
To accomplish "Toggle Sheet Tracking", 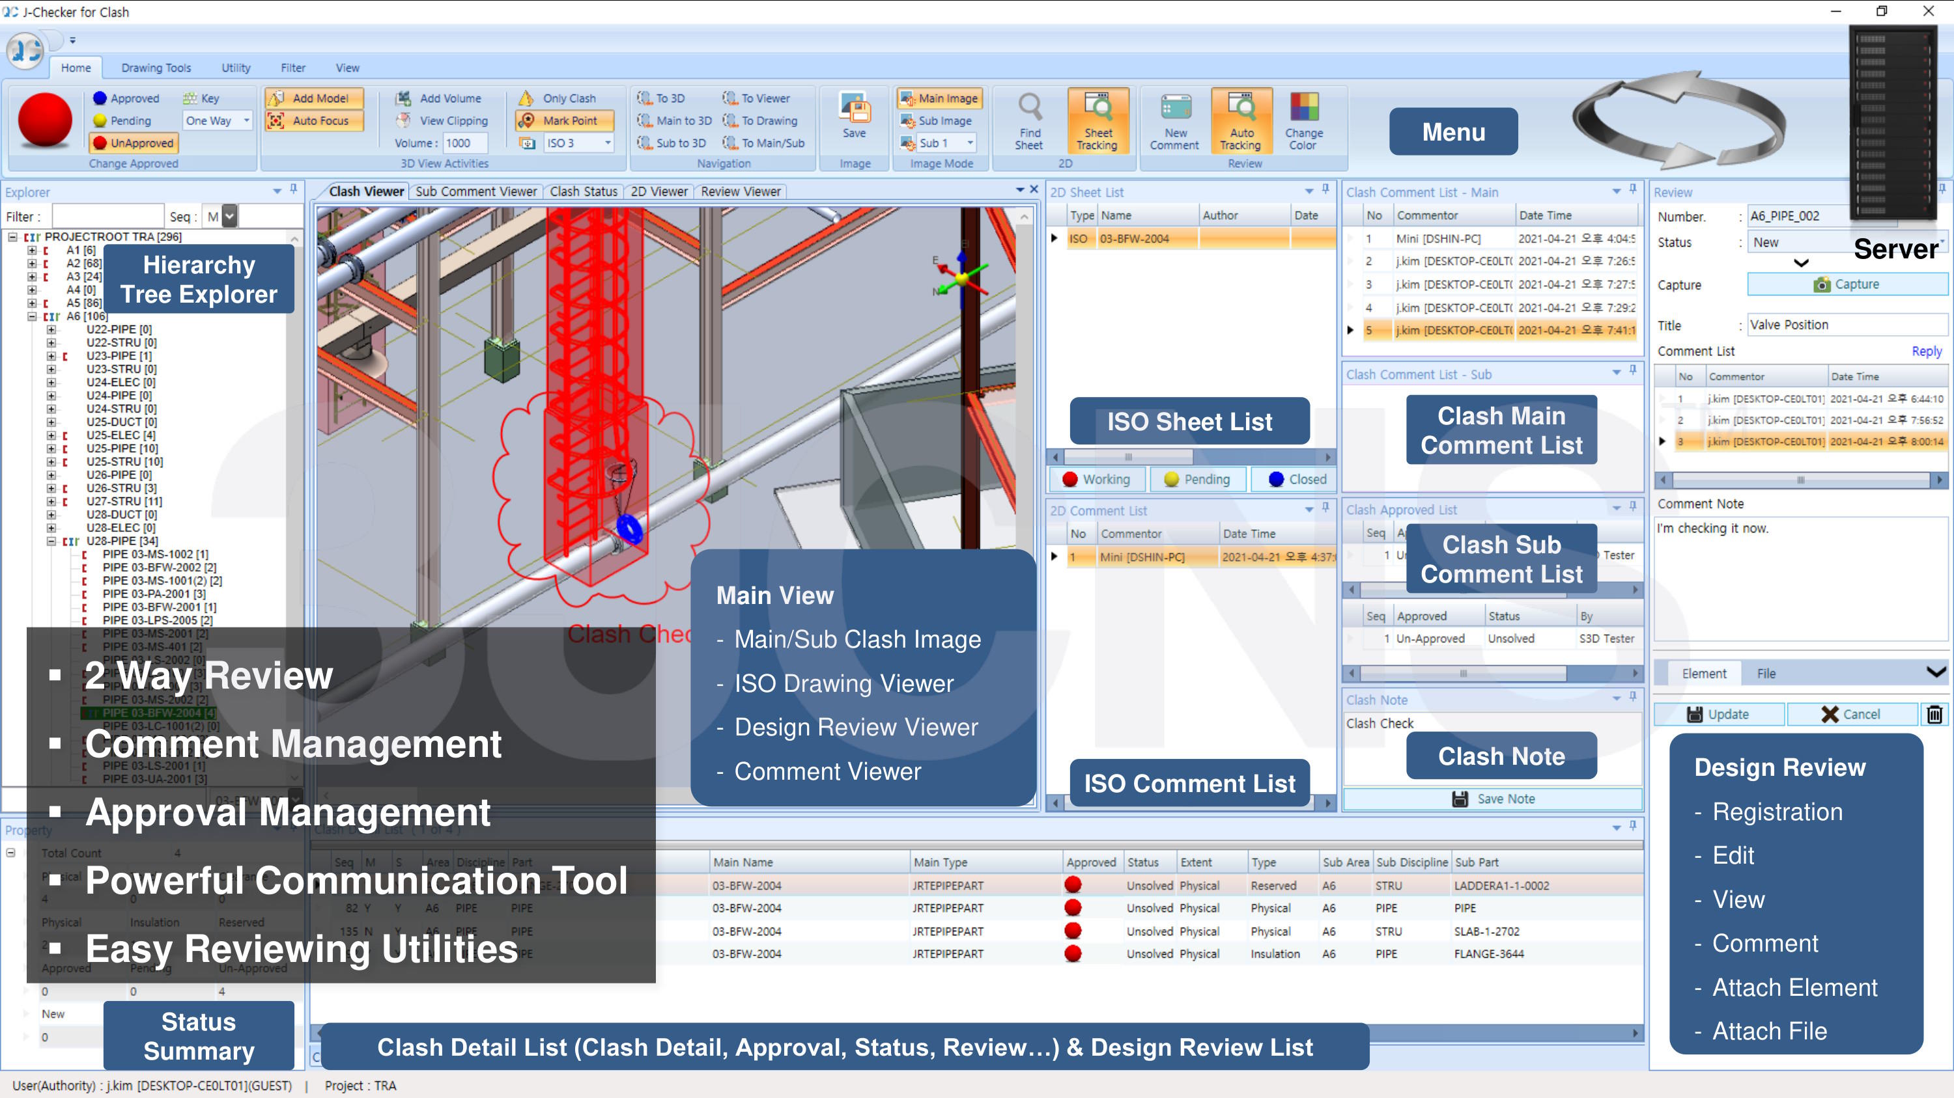I will [1097, 121].
